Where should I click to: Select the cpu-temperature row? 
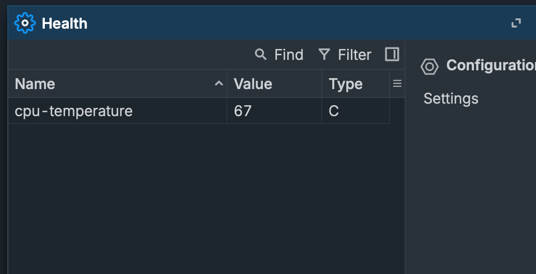tap(199, 110)
